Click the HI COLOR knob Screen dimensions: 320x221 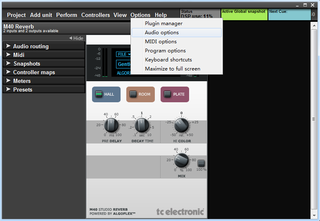[x=181, y=125]
